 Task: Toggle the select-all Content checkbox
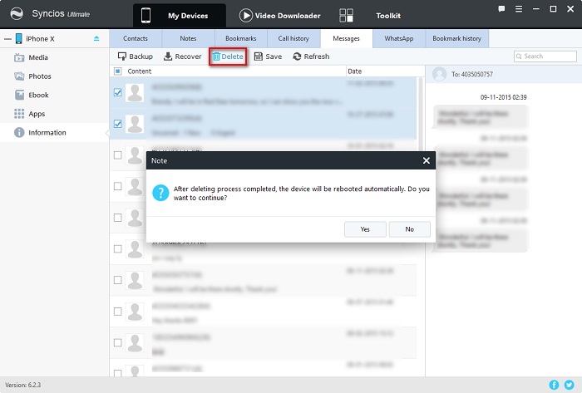click(x=118, y=71)
